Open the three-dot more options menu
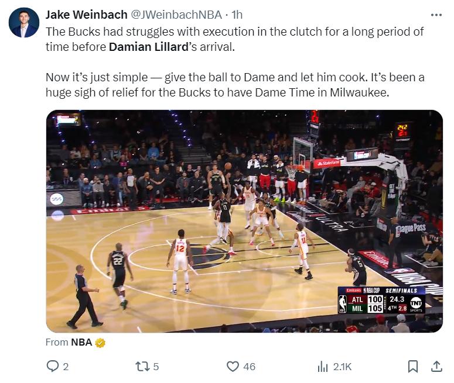Viewport: 454px width, 383px height. 436,15
